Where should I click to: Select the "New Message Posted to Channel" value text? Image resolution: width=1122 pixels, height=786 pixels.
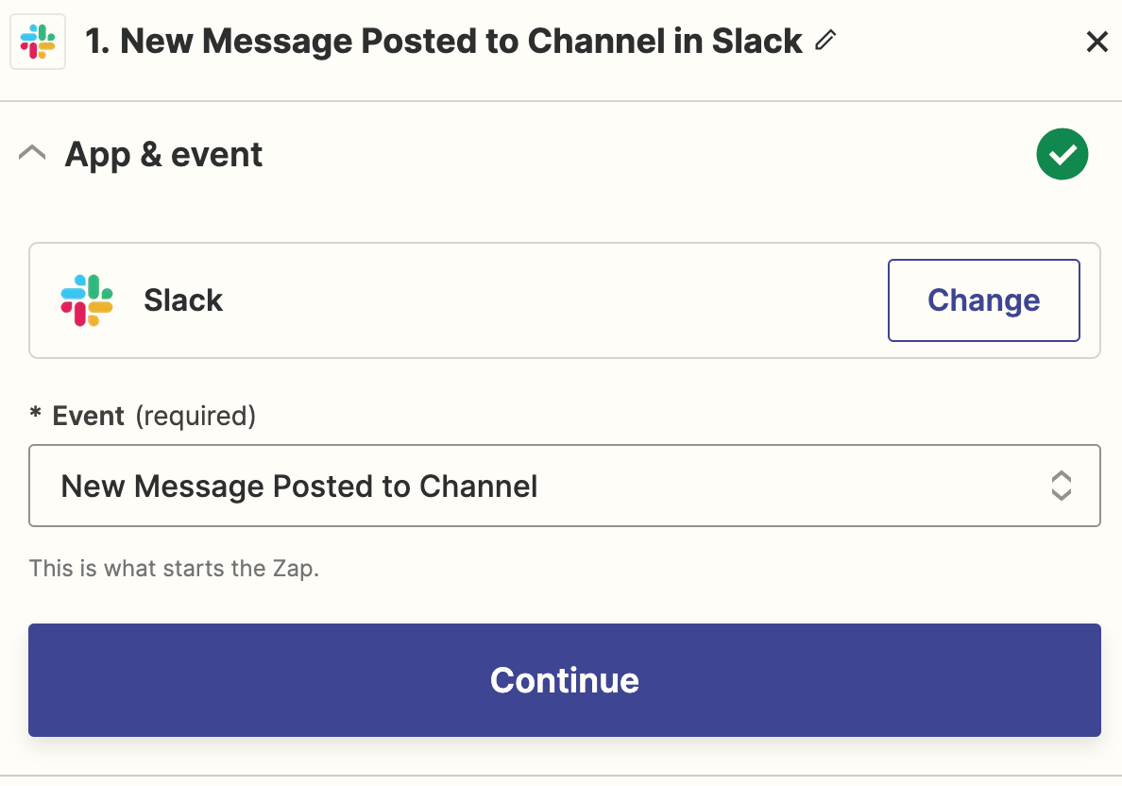[299, 487]
